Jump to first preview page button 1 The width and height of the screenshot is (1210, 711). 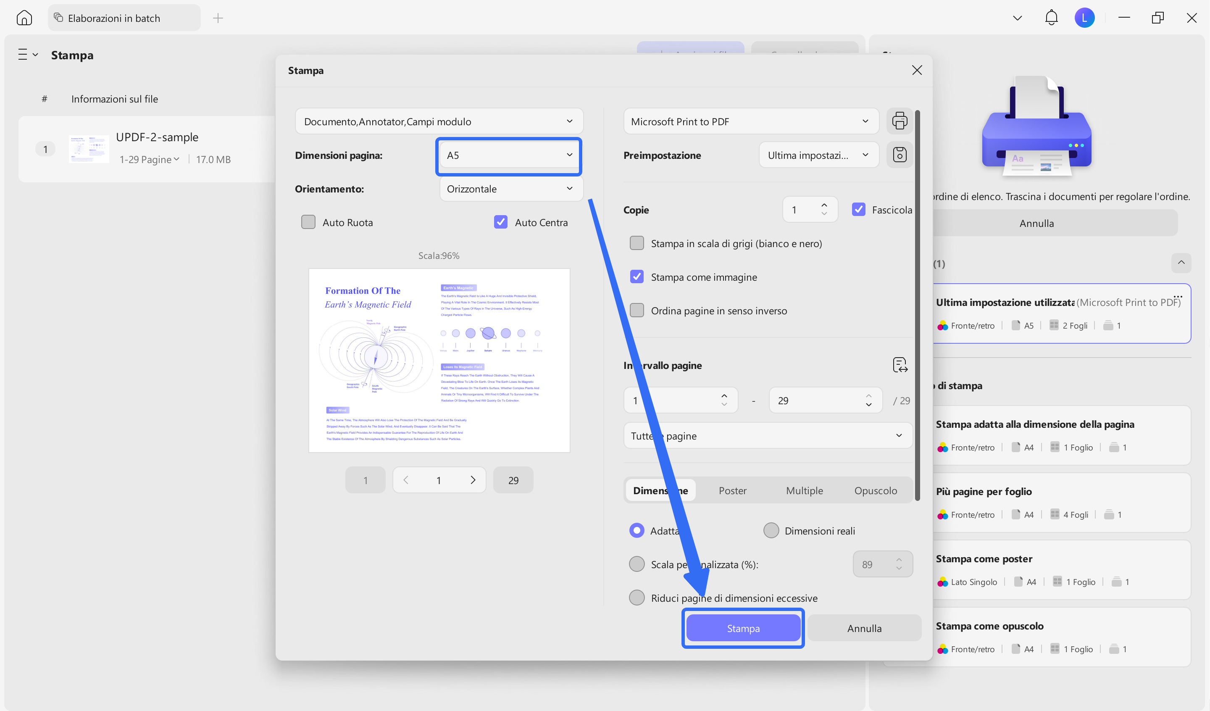point(365,480)
